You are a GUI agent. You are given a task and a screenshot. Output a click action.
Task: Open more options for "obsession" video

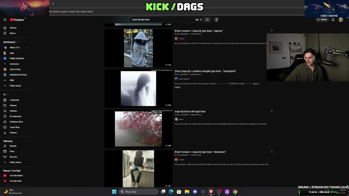272,152
